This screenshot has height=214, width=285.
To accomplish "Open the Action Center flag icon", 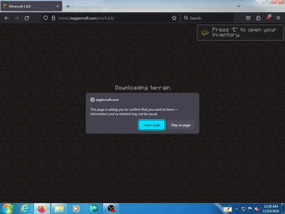I will (250, 209).
